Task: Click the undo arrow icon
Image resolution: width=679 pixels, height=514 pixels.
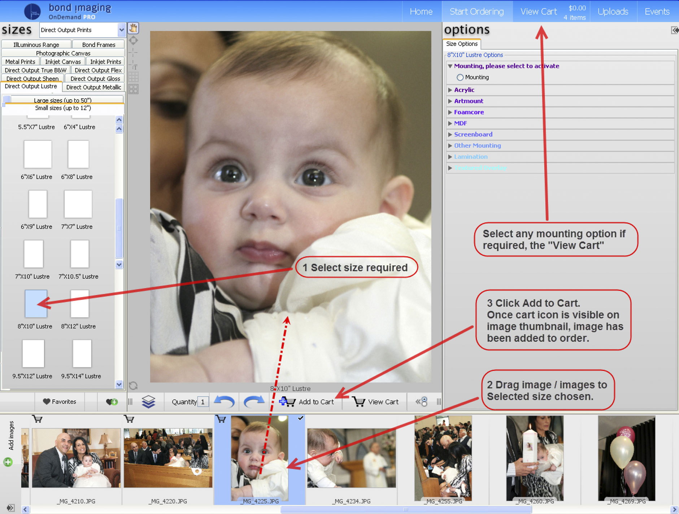Action: point(224,401)
